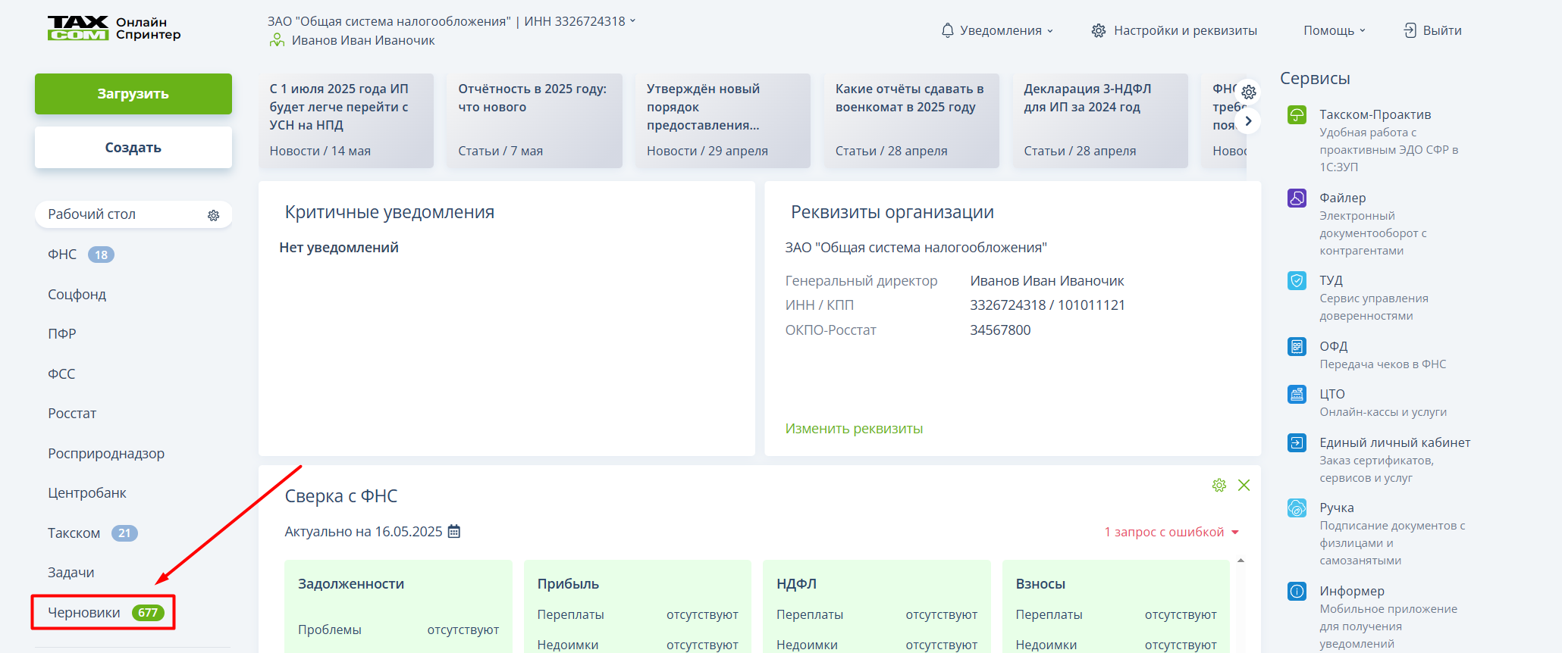1562x653 pixels.
Task: Click the ИНН value 3326724318 / 101011121
Action: 1048,305
